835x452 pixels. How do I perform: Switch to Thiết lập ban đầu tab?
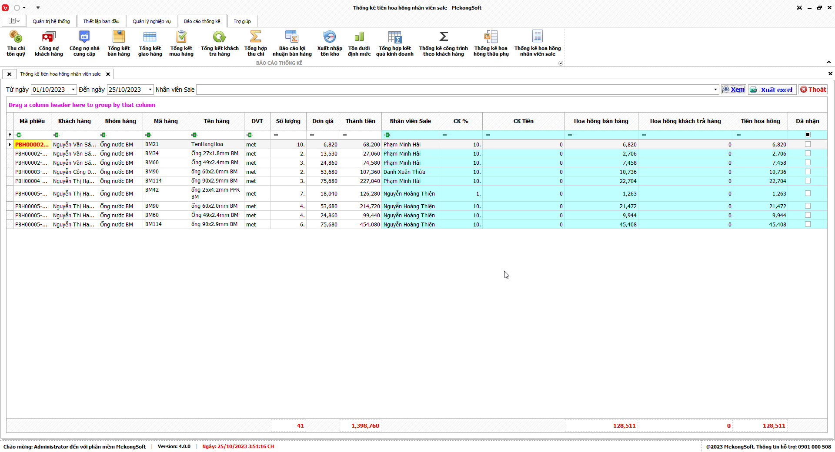point(101,21)
